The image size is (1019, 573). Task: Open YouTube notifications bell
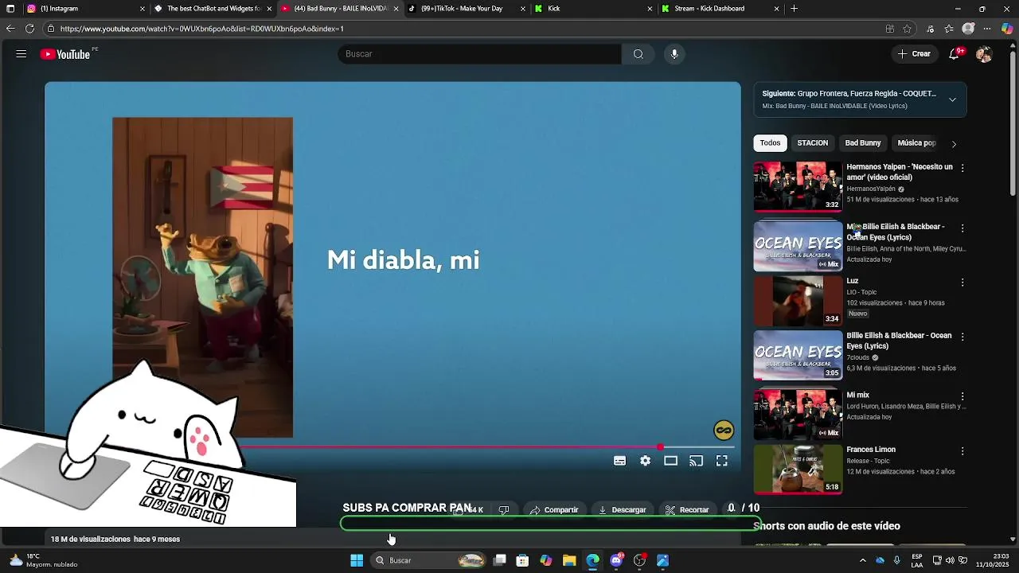point(955,54)
